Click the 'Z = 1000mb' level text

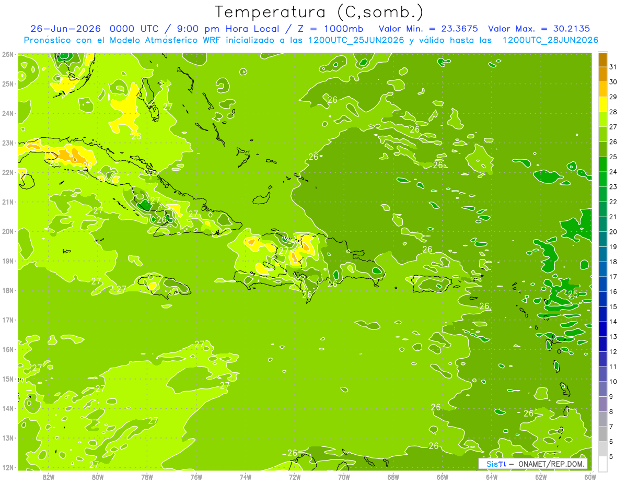click(x=330, y=29)
